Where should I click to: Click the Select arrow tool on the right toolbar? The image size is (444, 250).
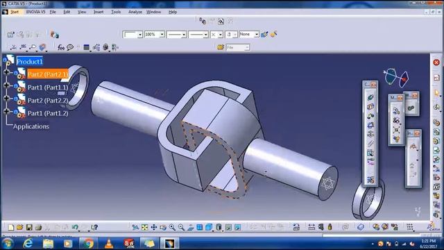click(x=436, y=93)
